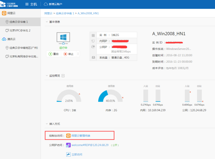This screenshot has width=215, height=159.
Task: Collapse the 基本信息 section
Action: (47, 21)
